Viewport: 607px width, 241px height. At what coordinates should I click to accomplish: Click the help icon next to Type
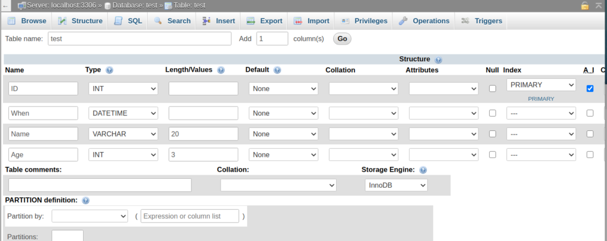109,70
